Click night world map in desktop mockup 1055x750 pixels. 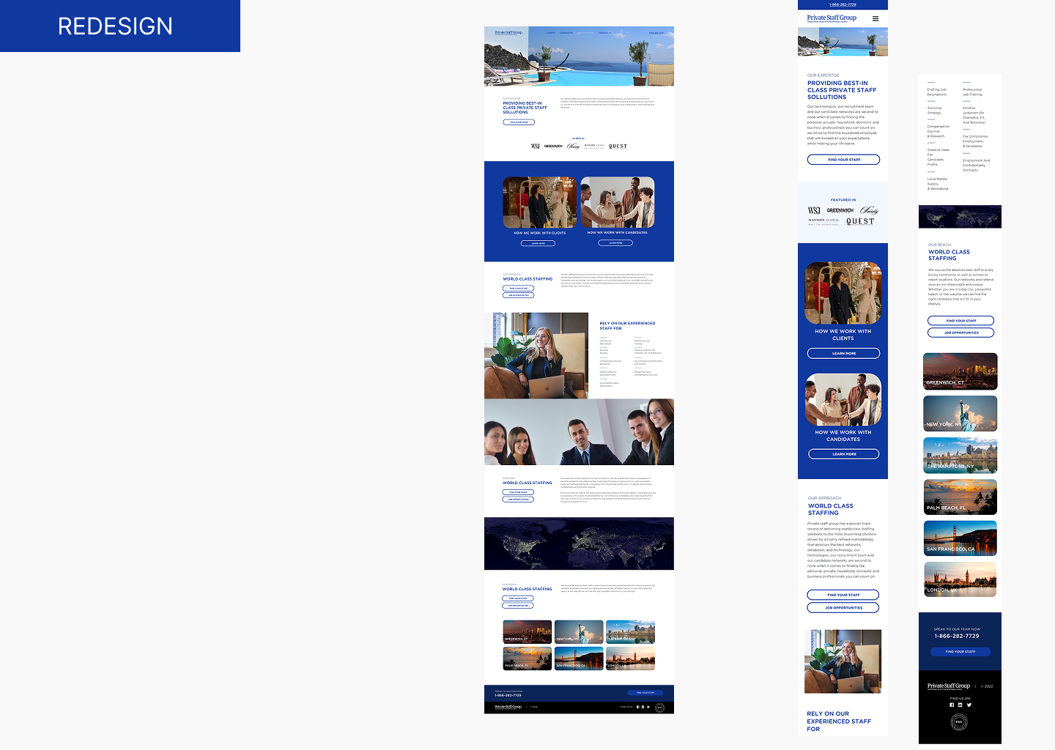pos(579,543)
